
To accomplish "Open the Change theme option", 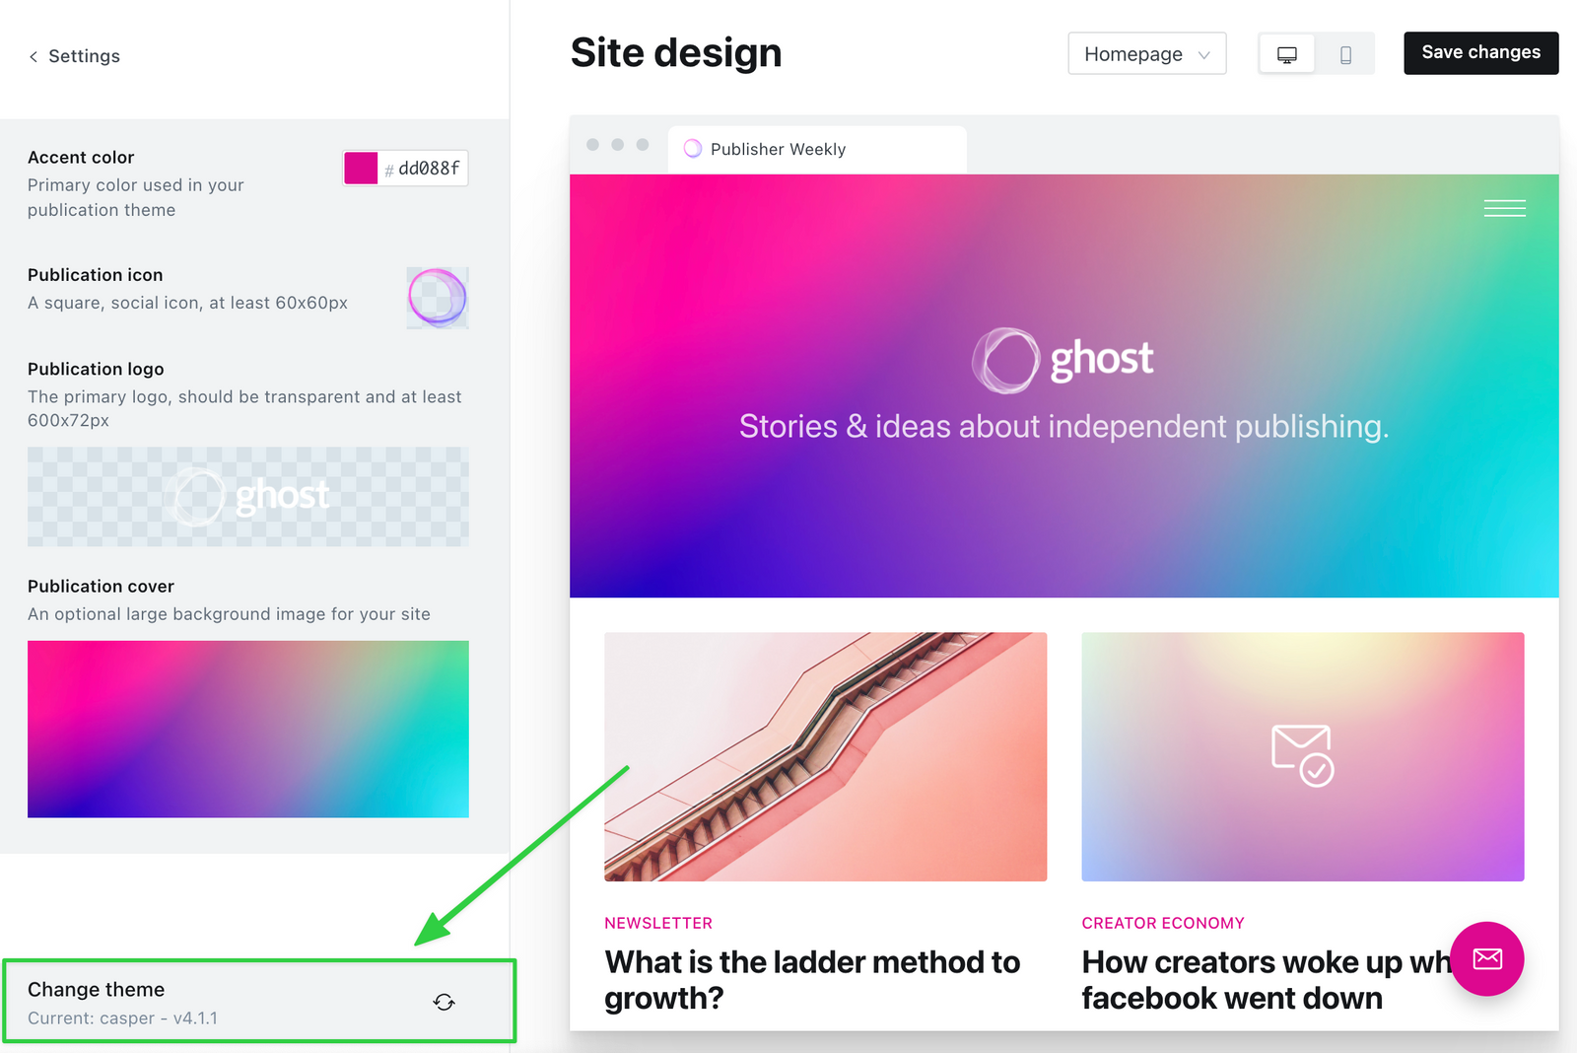I will point(258,1002).
